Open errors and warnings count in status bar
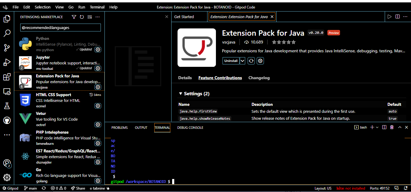This screenshot has height=192, width=411. [x=59, y=188]
